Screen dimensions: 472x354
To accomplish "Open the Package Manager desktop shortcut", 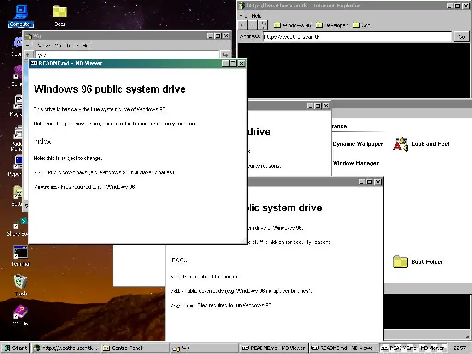I will 17,139.
